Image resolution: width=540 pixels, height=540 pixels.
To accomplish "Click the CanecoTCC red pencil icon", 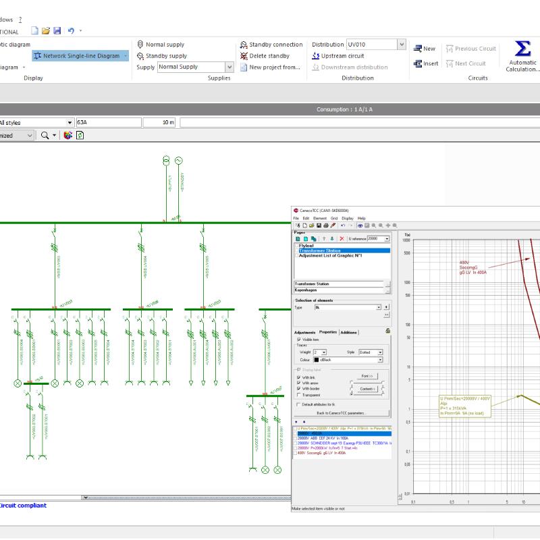I will point(333,225).
